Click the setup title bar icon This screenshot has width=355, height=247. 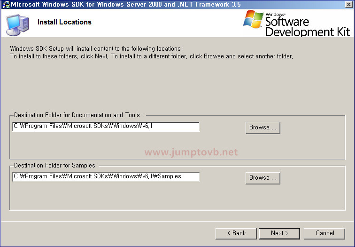(6, 5)
